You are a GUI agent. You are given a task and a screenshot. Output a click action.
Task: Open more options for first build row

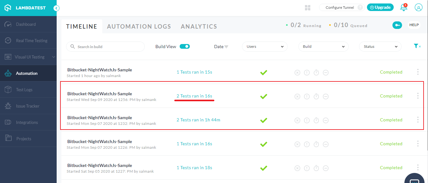point(418,72)
